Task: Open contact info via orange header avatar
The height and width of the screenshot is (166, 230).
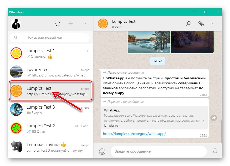Action: click(103, 23)
